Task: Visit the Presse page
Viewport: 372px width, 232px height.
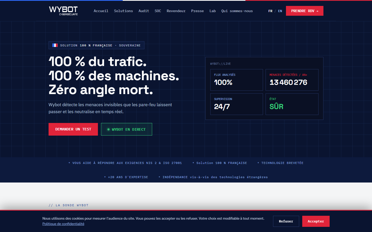Action: (x=197, y=11)
